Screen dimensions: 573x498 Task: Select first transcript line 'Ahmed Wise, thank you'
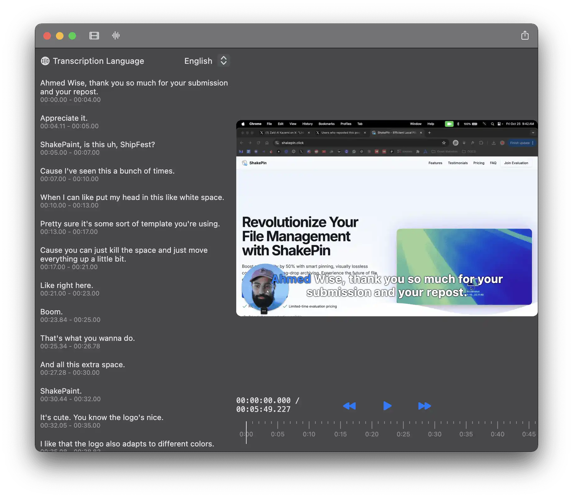pyautogui.click(x=134, y=87)
